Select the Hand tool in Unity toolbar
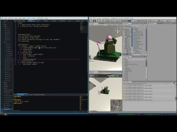The height and width of the screenshot is (132, 177). [x=91, y=21]
